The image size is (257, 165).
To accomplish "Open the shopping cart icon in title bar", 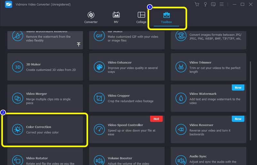I will (x=197, y=4).
